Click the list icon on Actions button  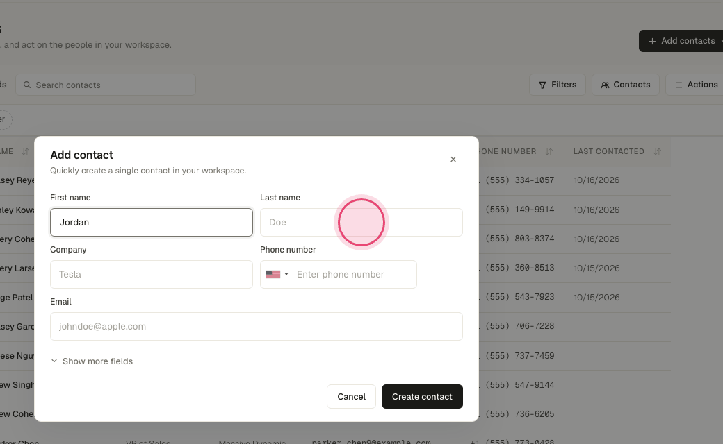[679, 85]
